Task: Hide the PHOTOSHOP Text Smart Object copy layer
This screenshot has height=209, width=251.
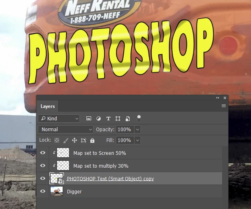Action: click(43, 178)
